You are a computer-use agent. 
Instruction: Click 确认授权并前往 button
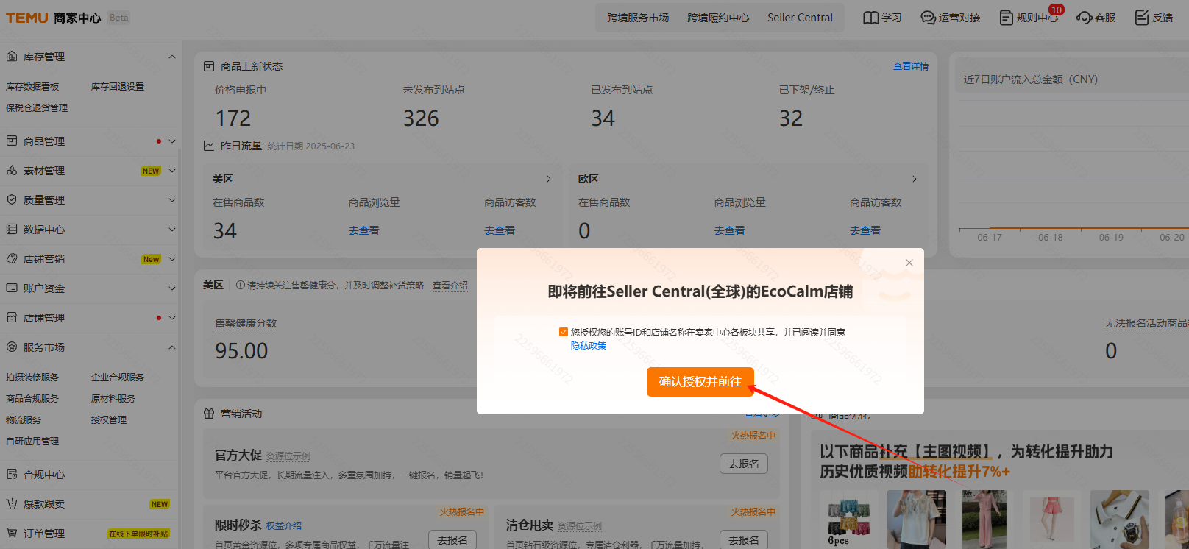[x=700, y=381]
